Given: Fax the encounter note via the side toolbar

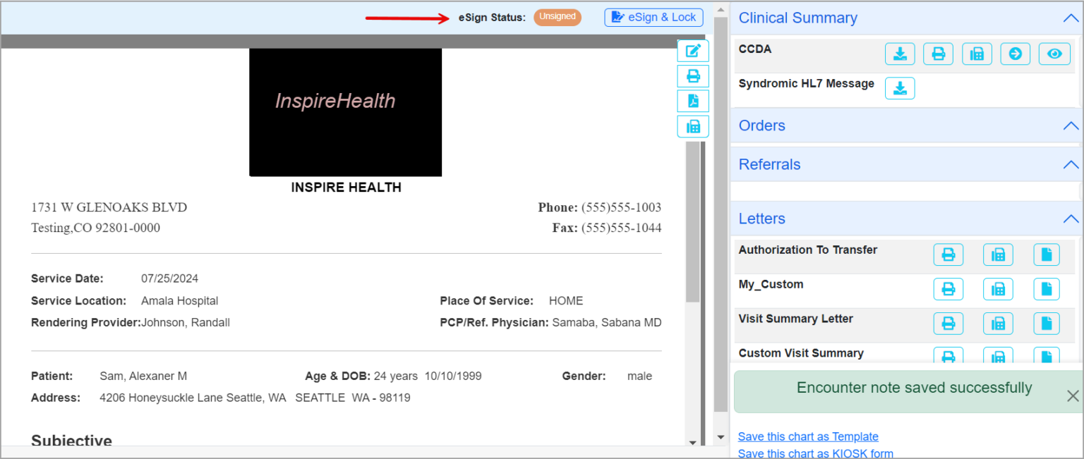Looking at the screenshot, I should [x=692, y=126].
